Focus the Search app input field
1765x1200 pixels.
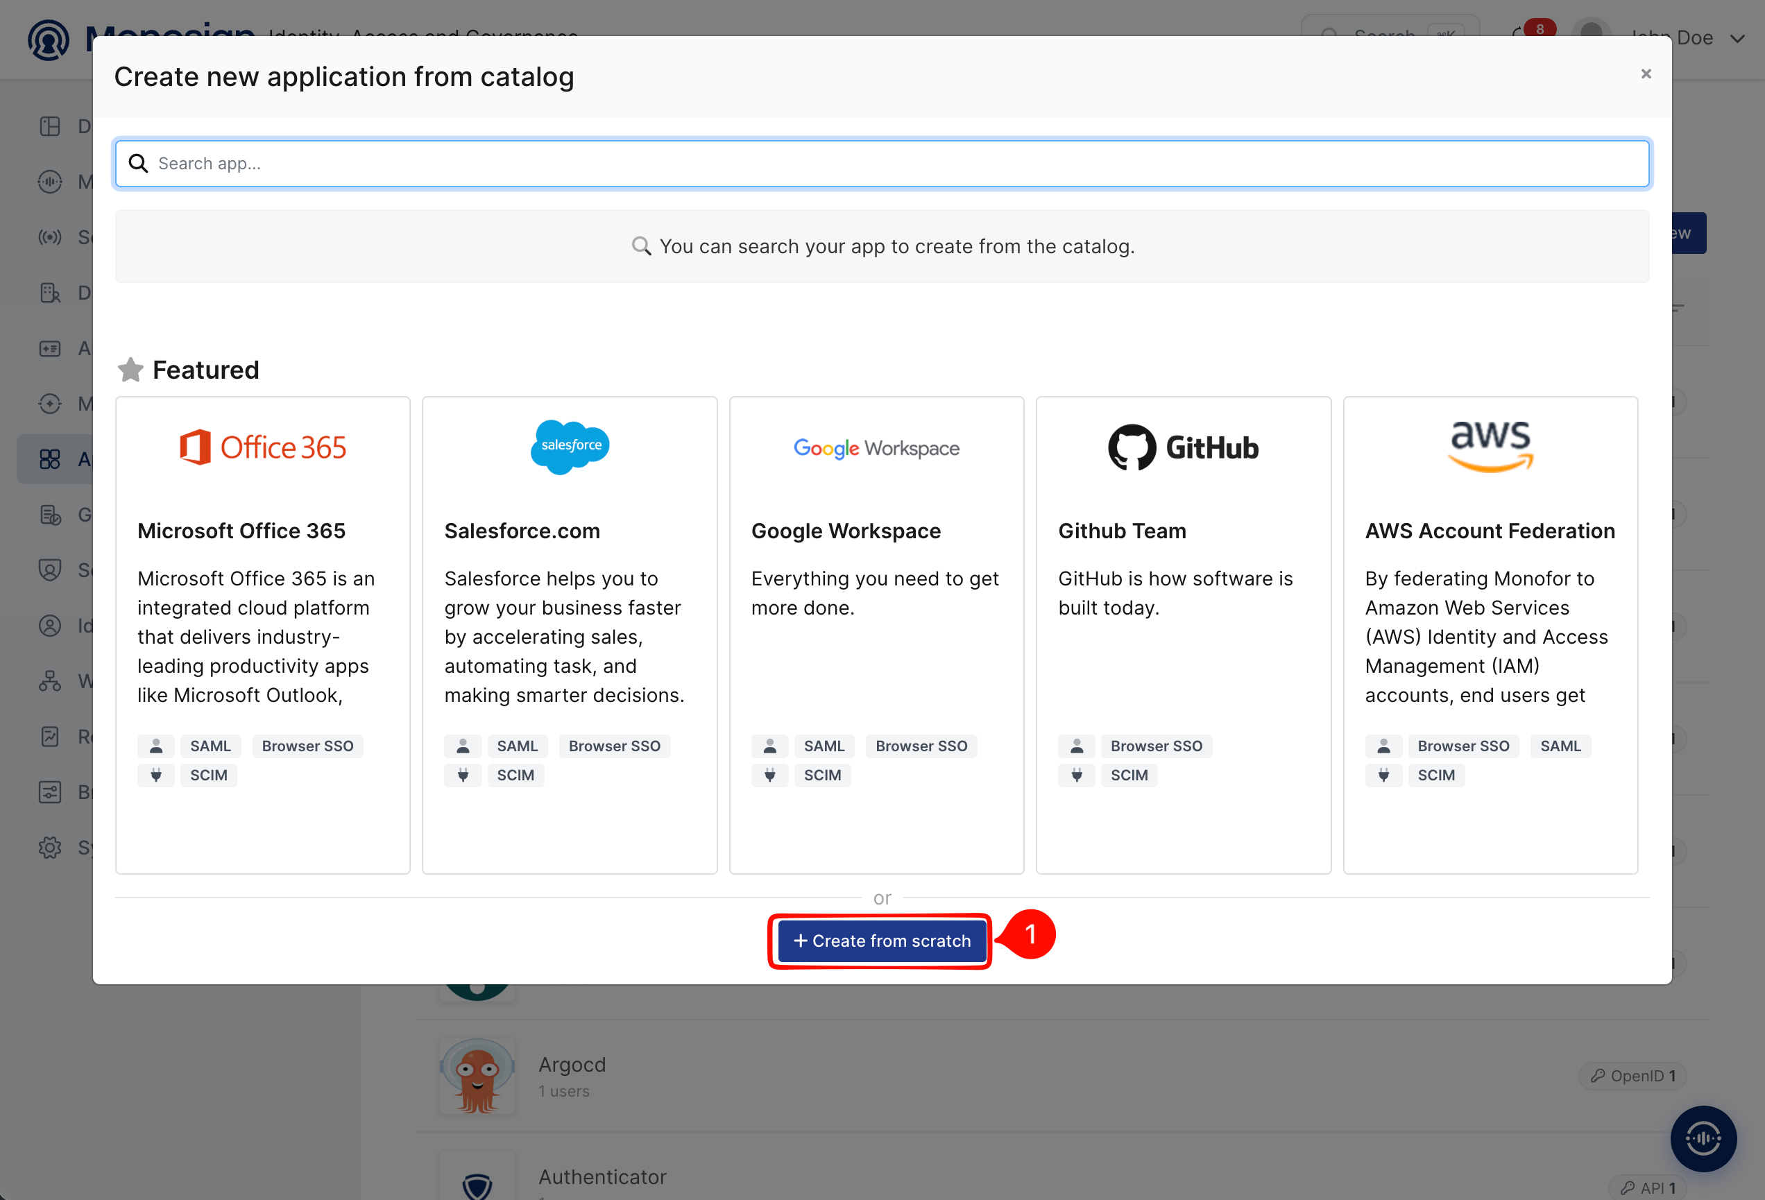pyautogui.click(x=882, y=163)
